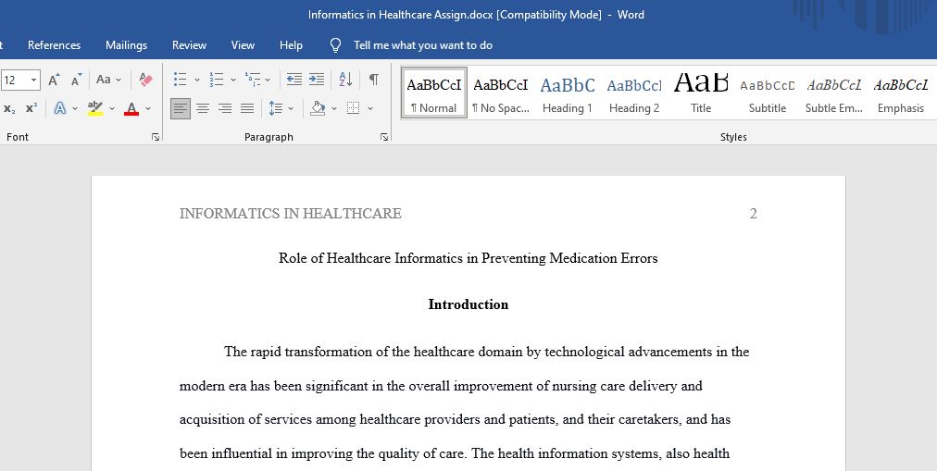This screenshot has width=937, height=471.
Task: Apply the Normal style
Action: coord(434,93)
